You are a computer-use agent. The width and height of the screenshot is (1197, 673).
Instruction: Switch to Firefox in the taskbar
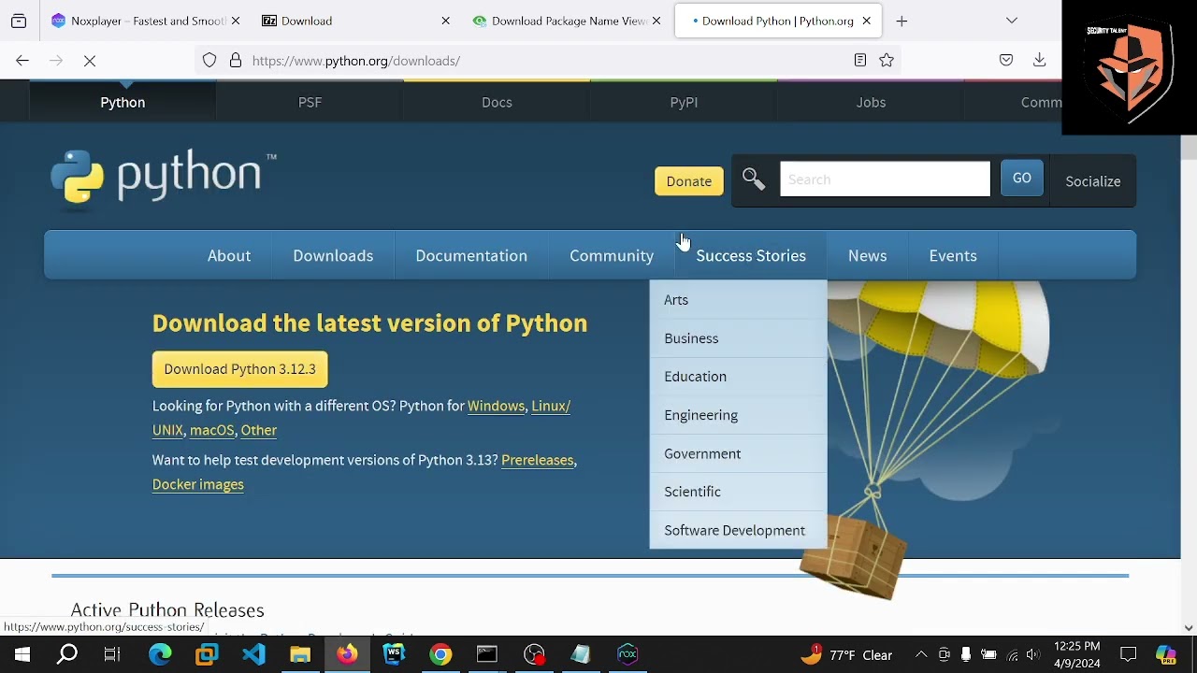click(x=347, y=654)
